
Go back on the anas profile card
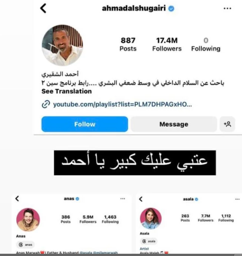tap(17, 199)
